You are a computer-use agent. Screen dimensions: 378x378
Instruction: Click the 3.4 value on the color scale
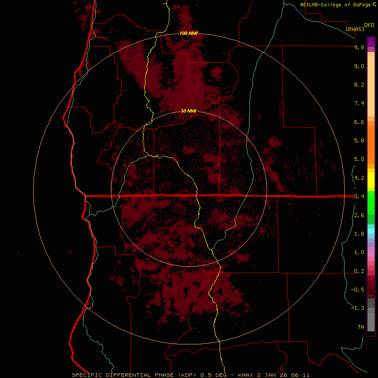359,197
